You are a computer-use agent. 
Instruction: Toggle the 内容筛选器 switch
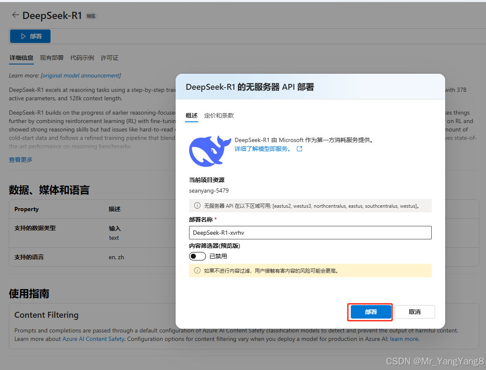point(198,256)
